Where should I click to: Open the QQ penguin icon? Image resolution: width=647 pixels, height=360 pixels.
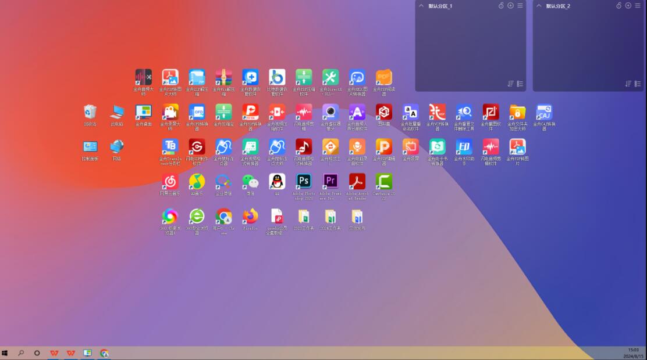(x=277, y=181)
